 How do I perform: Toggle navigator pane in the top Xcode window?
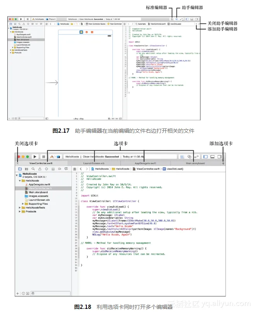[187, 19]
